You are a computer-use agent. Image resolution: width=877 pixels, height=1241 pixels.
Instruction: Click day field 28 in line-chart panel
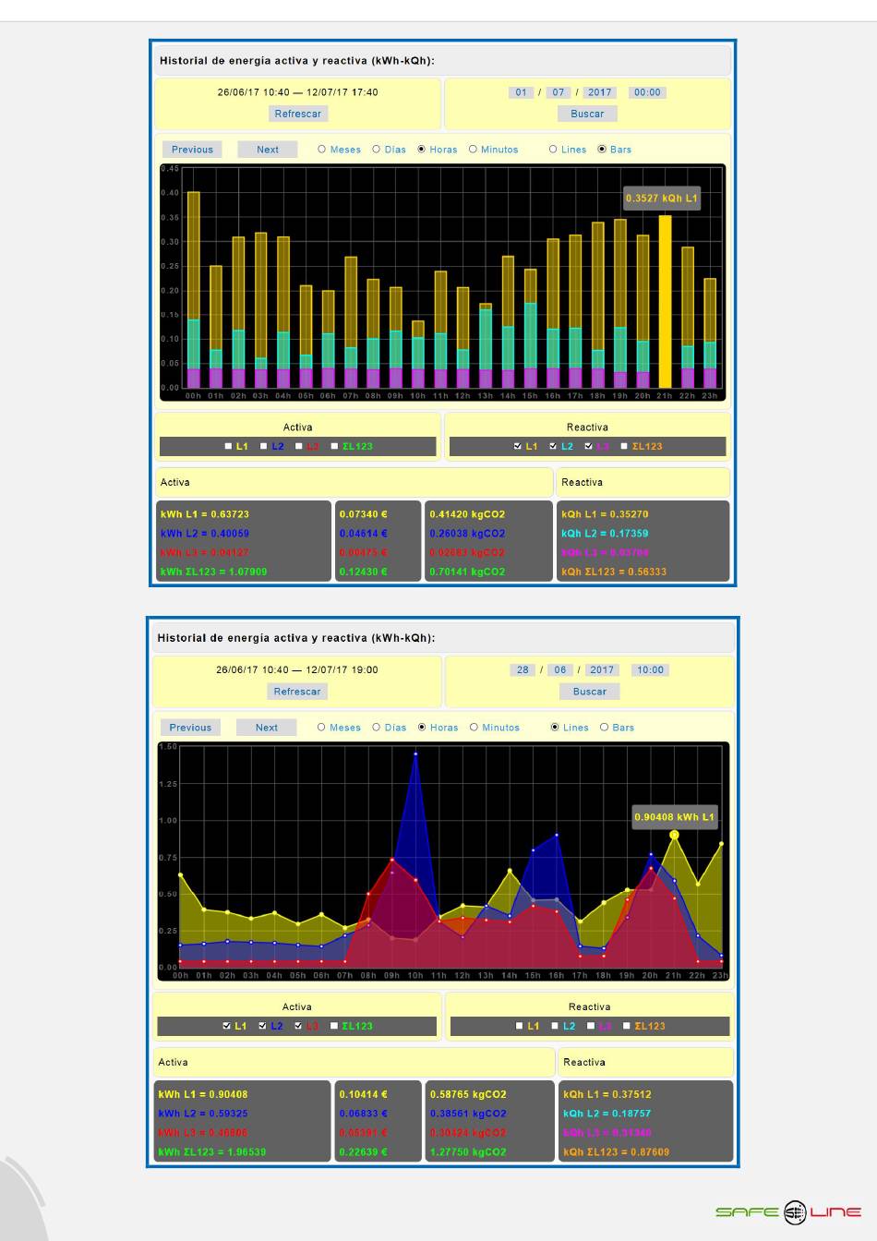523,670
